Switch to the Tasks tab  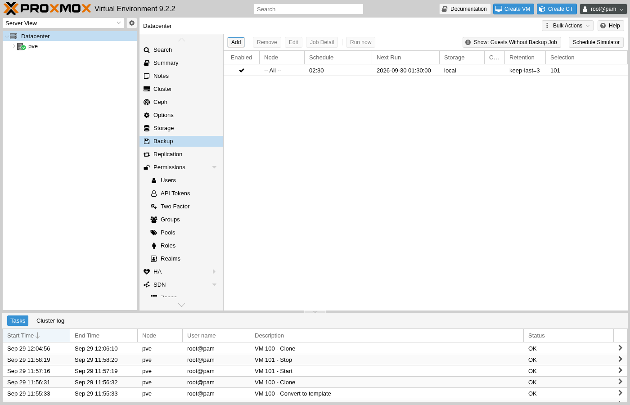(18, 321)
